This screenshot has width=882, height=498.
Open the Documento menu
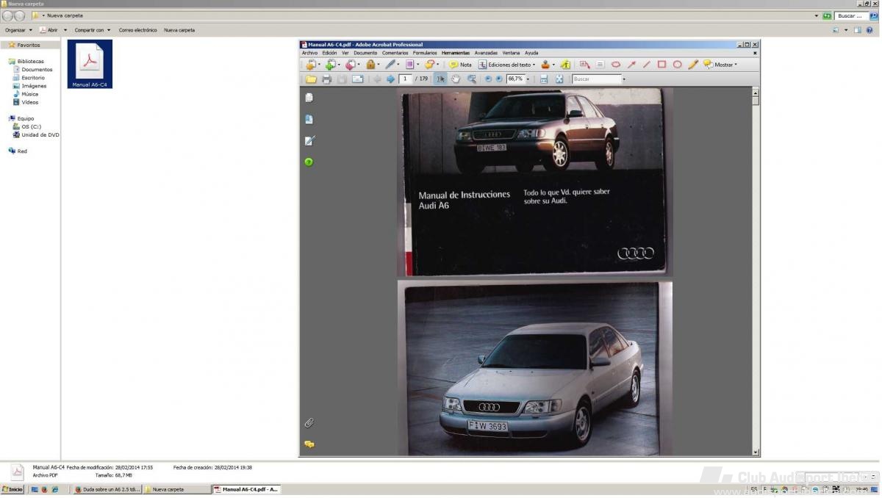(365, 53)
